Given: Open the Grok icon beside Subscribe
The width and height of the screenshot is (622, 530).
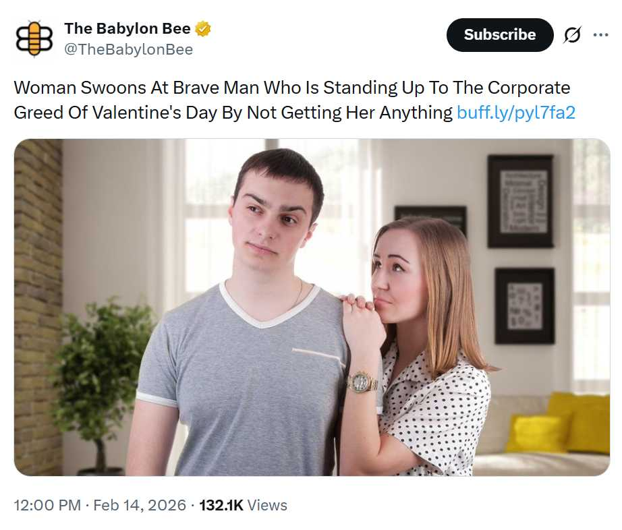Looking at the screenshot, I should (571, 35).
